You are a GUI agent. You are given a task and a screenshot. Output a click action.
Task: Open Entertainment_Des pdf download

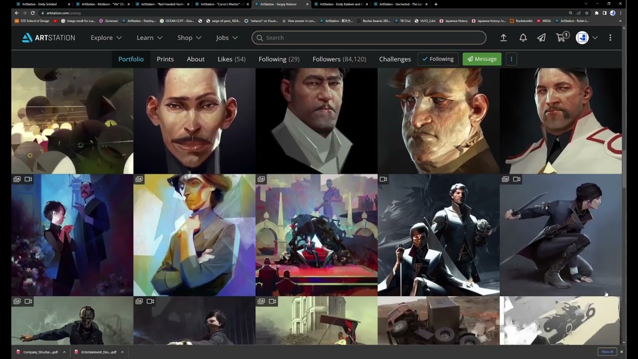[x=96, y=352]
